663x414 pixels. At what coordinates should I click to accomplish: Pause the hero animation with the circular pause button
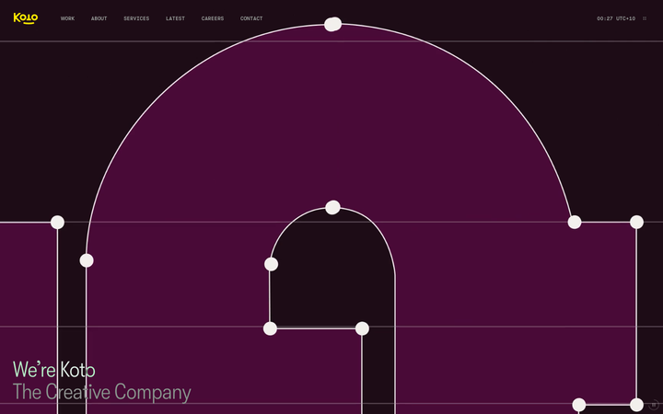pyautogui.click(x=653, y=405)
